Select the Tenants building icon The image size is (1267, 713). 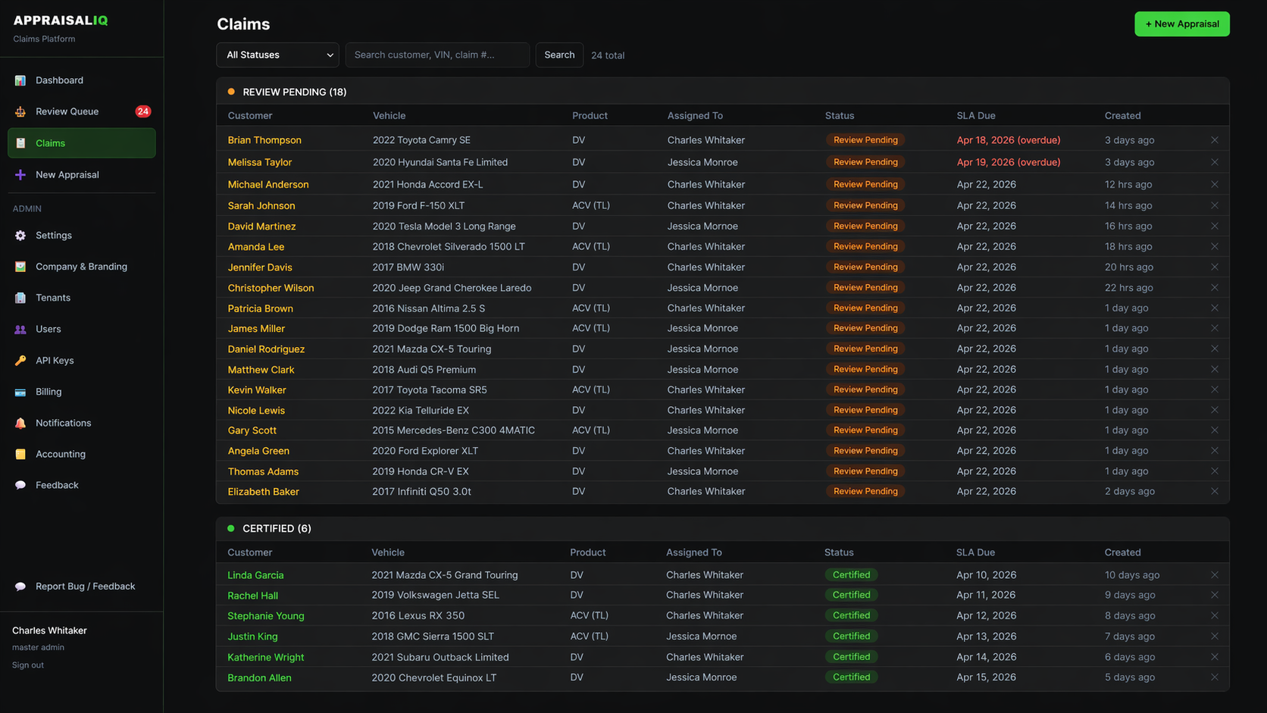pyautogui.click(x=20, y=297)
